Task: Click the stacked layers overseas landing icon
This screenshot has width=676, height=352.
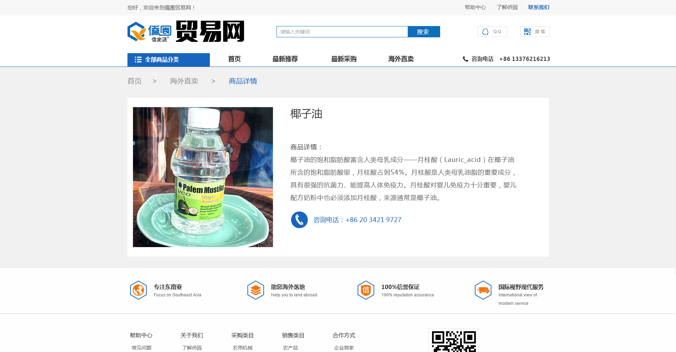Action: tap(256, 290)
